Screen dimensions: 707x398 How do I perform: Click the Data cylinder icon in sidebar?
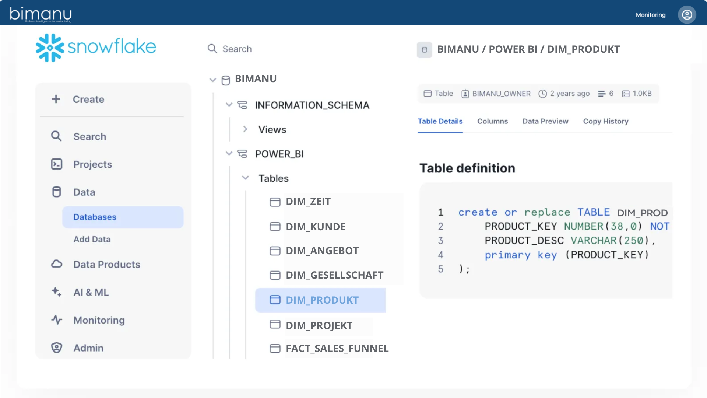pos(57,192)
